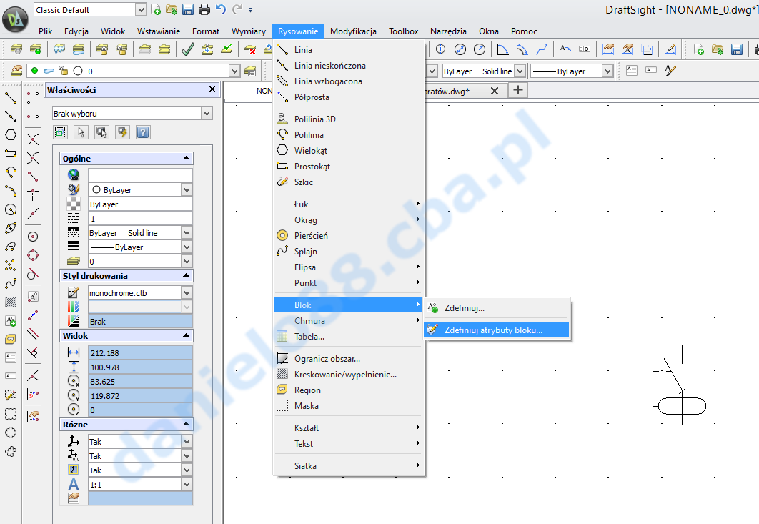This screenshot has width=759, height=524.
Task: Choose Zdefiniuj... in Blok submenu
Action: pos(497,307)
